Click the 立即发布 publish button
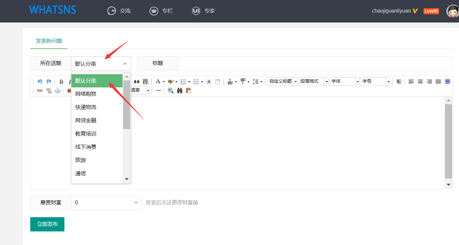 coord(47,224)
